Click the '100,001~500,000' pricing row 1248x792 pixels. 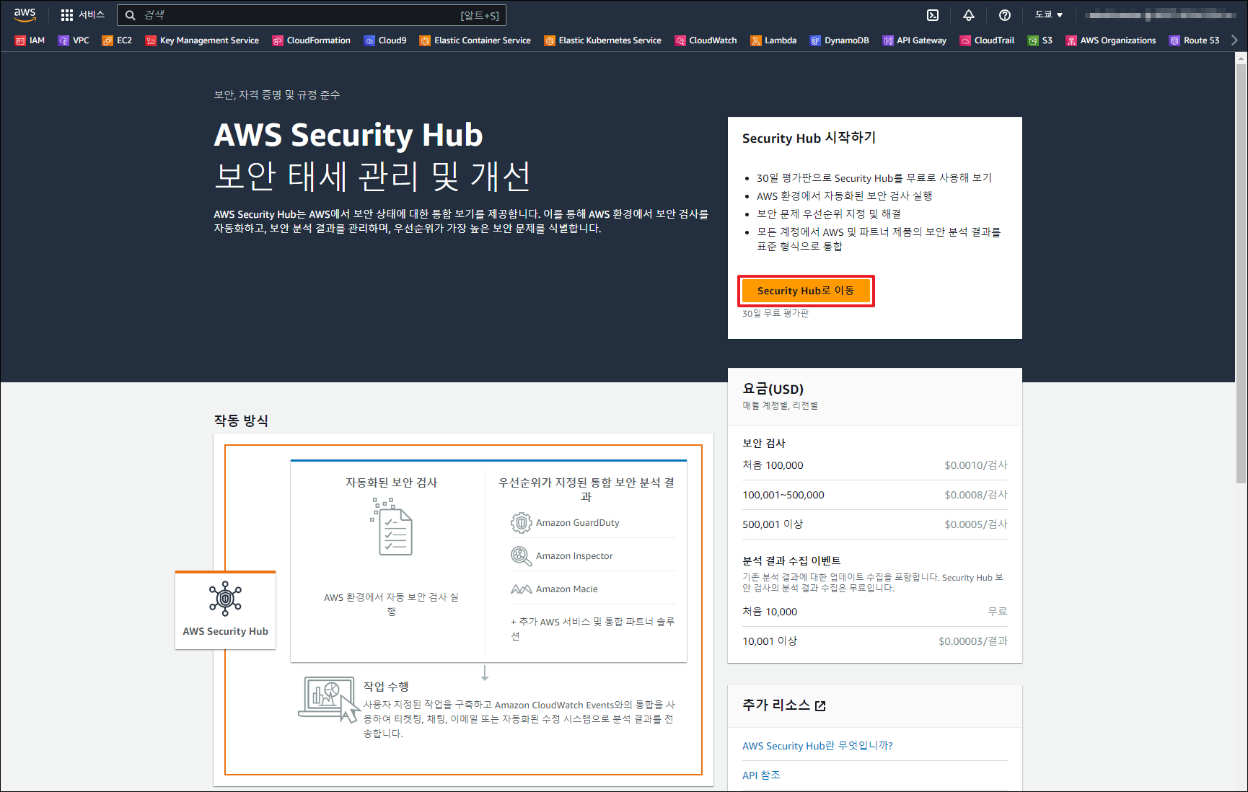[x=875, y=495]
